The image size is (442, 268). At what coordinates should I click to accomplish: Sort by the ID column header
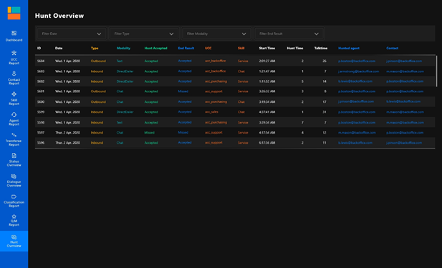[39, 49]
